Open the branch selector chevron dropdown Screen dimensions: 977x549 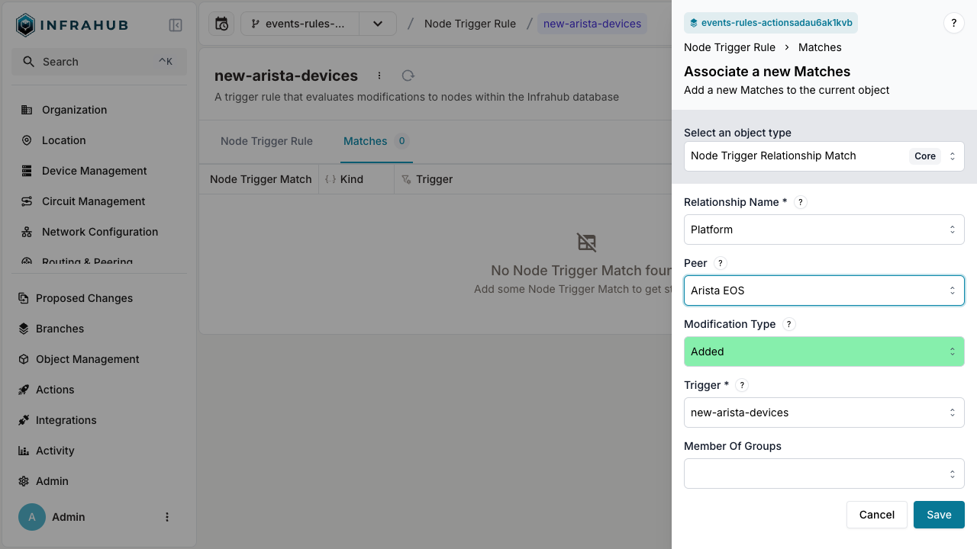pos(377,24)
